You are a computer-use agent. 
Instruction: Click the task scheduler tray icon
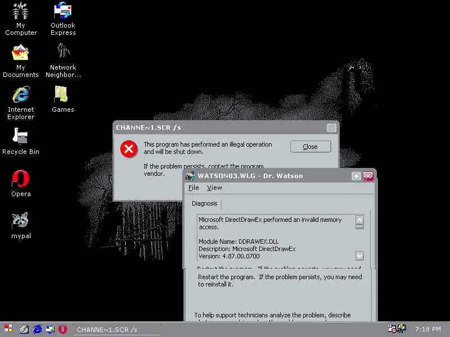tap(391, 329)
